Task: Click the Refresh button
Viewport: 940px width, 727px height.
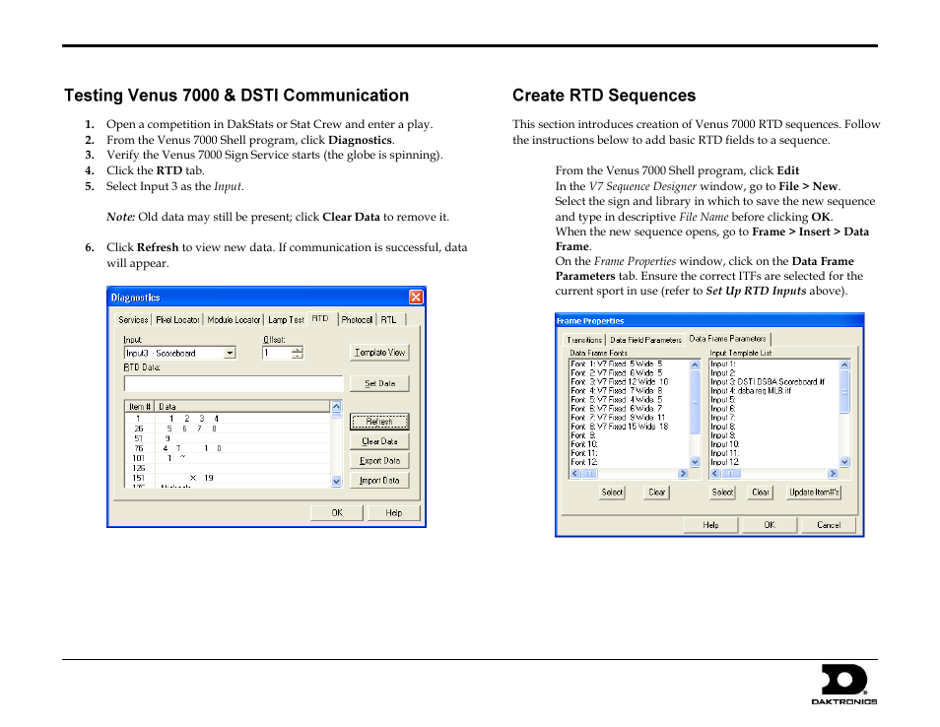Action: coord(379,422)
